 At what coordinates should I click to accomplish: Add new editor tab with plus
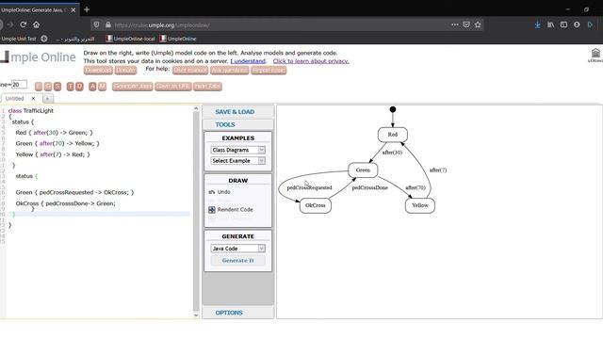pyautogui.click(x=47, y=99)
